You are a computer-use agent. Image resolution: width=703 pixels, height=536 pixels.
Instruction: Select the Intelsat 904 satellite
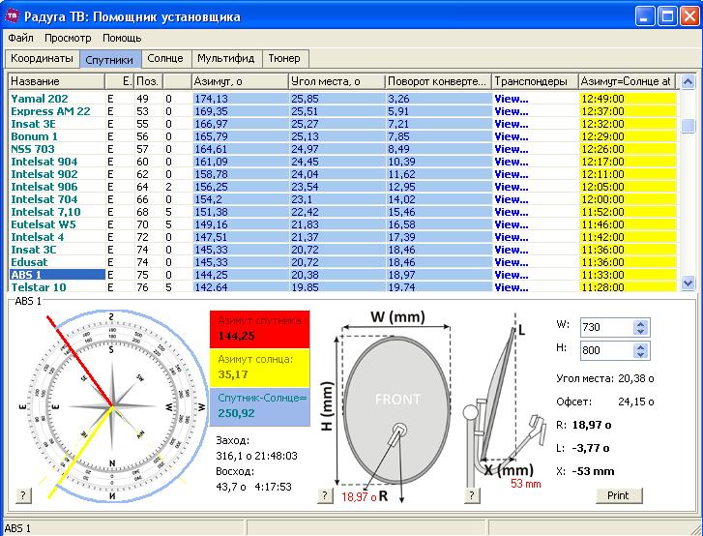point(44,162)
